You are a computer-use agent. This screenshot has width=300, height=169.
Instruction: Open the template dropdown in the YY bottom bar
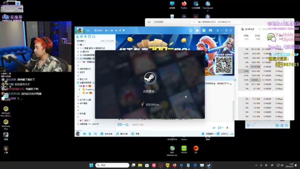[208, 134]
